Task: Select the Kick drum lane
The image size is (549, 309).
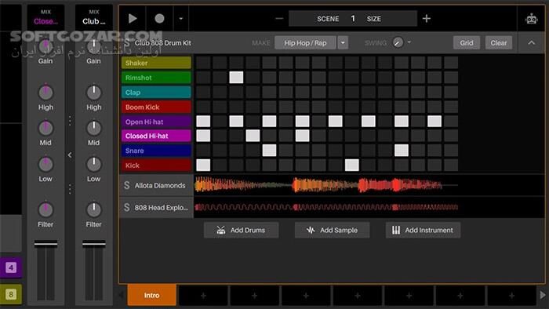Action: [156, 165]
